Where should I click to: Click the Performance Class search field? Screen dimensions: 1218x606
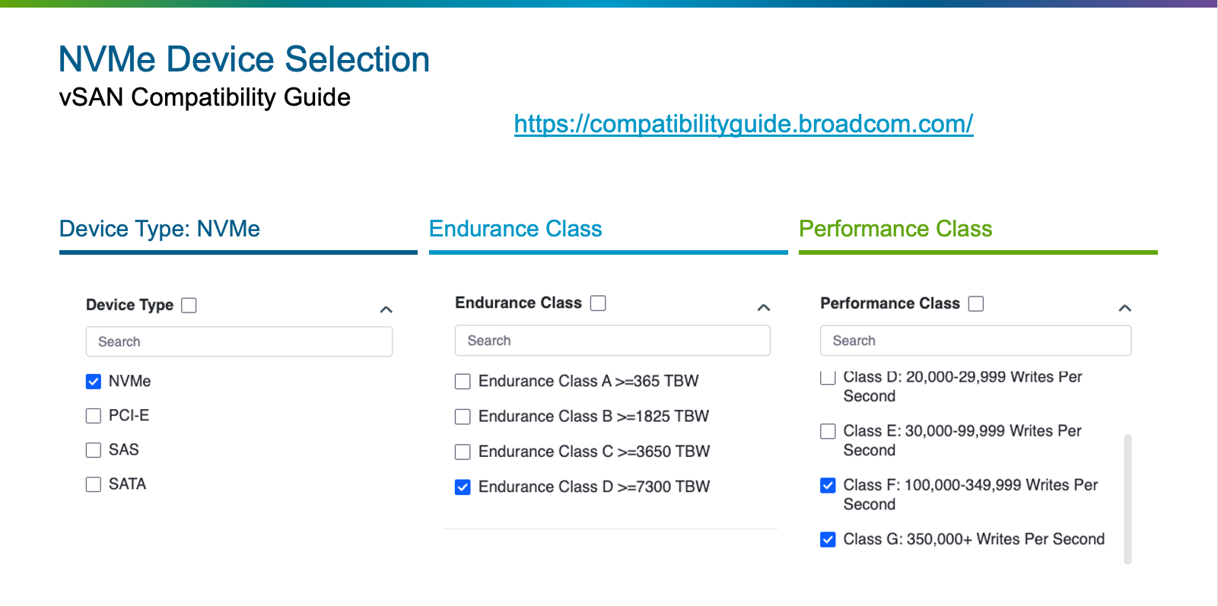click(975, 341)
